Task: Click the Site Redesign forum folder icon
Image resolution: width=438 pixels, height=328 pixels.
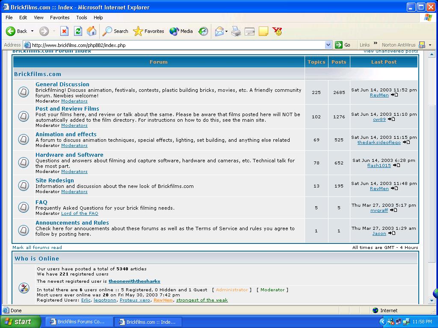Action: point(24,185)
